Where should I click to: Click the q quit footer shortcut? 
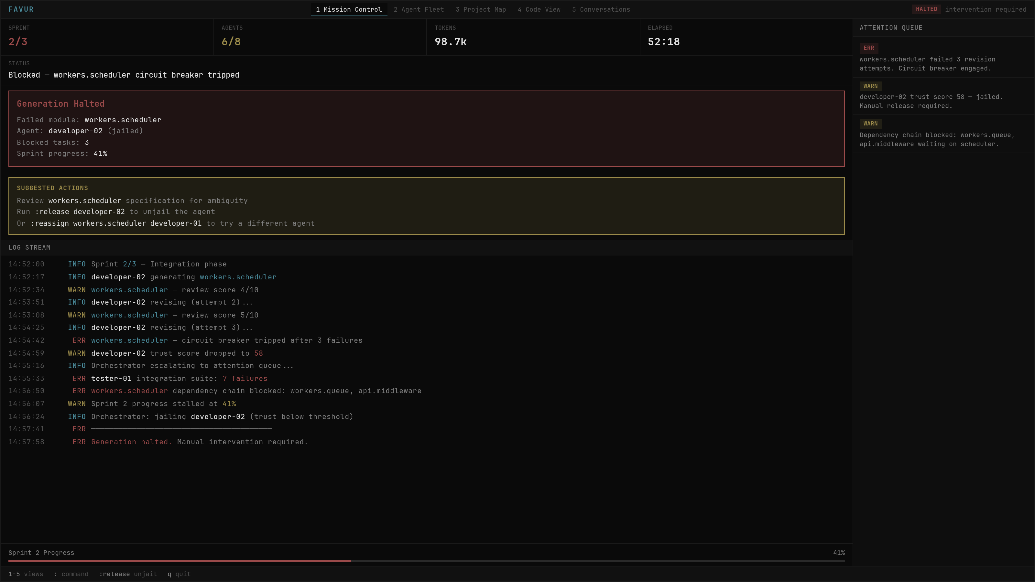point(179,574)
